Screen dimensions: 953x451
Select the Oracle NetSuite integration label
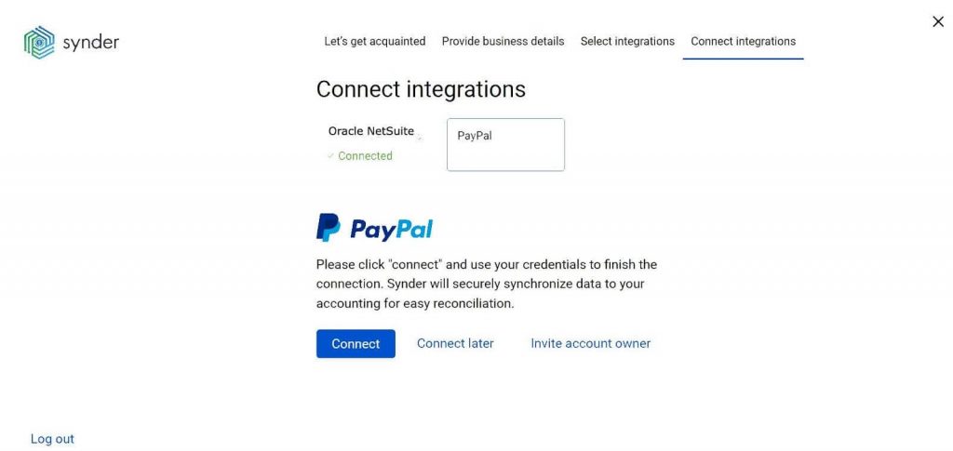point(370,131)
